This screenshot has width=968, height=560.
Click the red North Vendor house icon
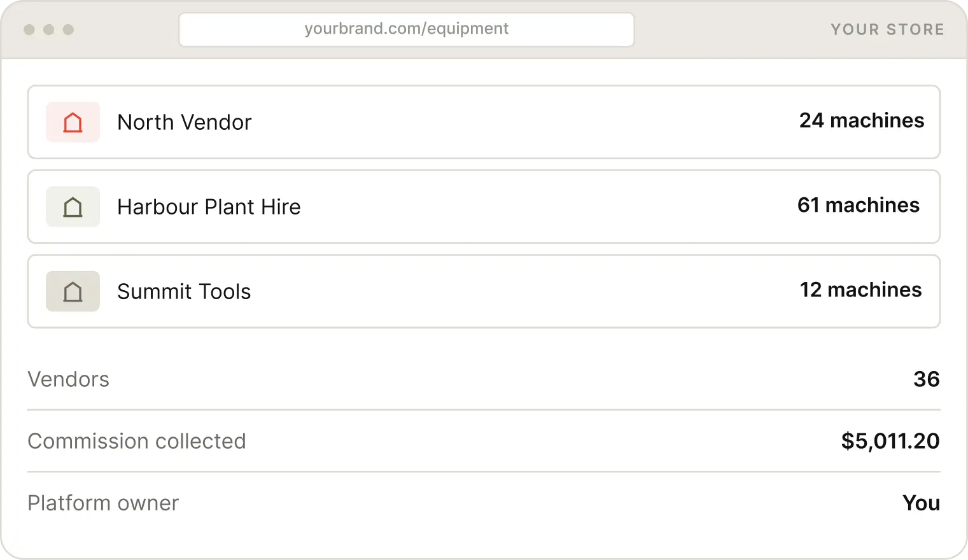point(73,122)
